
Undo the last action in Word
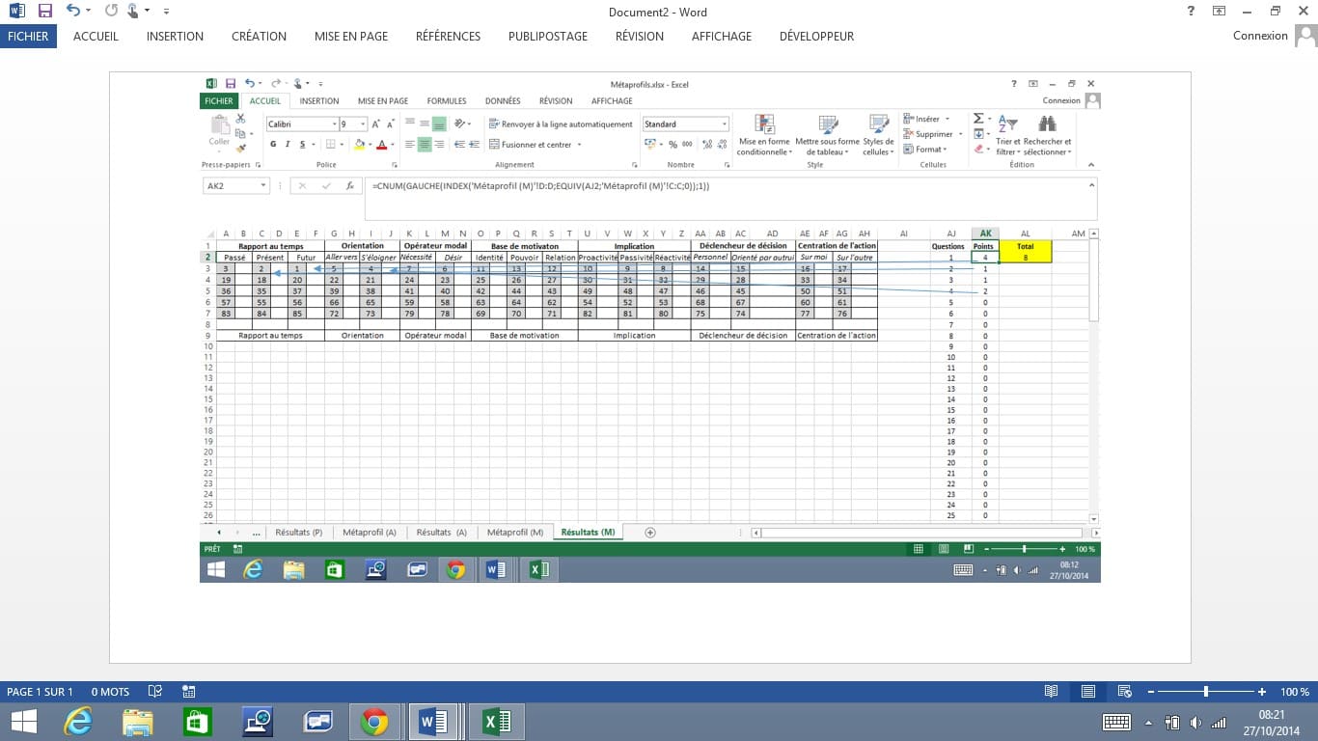(72, 12)
